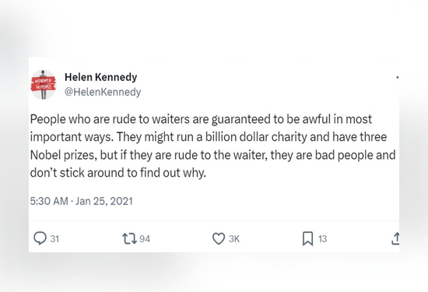Click the 31 replies count
The height and width of the screenshot is (292, 428).
[54, 239]
